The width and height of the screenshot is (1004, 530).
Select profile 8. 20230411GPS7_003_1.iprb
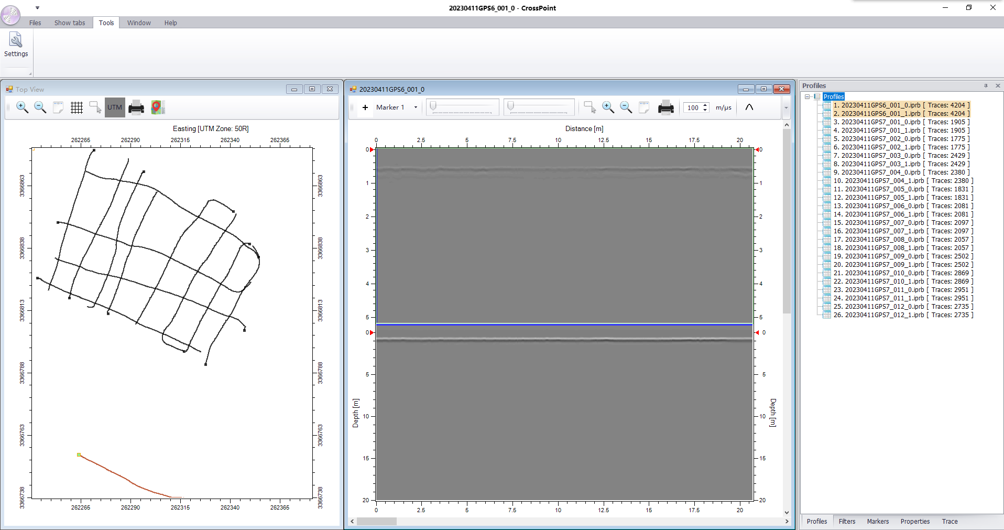pos(901,164)
